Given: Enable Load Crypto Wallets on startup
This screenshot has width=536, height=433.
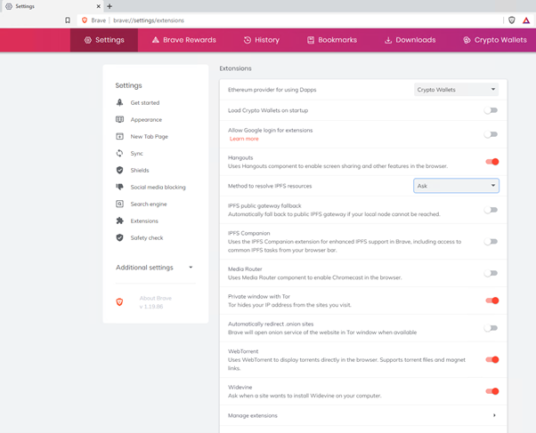Looking at the screenshot, I should 491,110.
